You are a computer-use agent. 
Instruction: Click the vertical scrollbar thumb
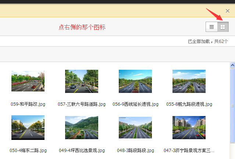[232, 106]
